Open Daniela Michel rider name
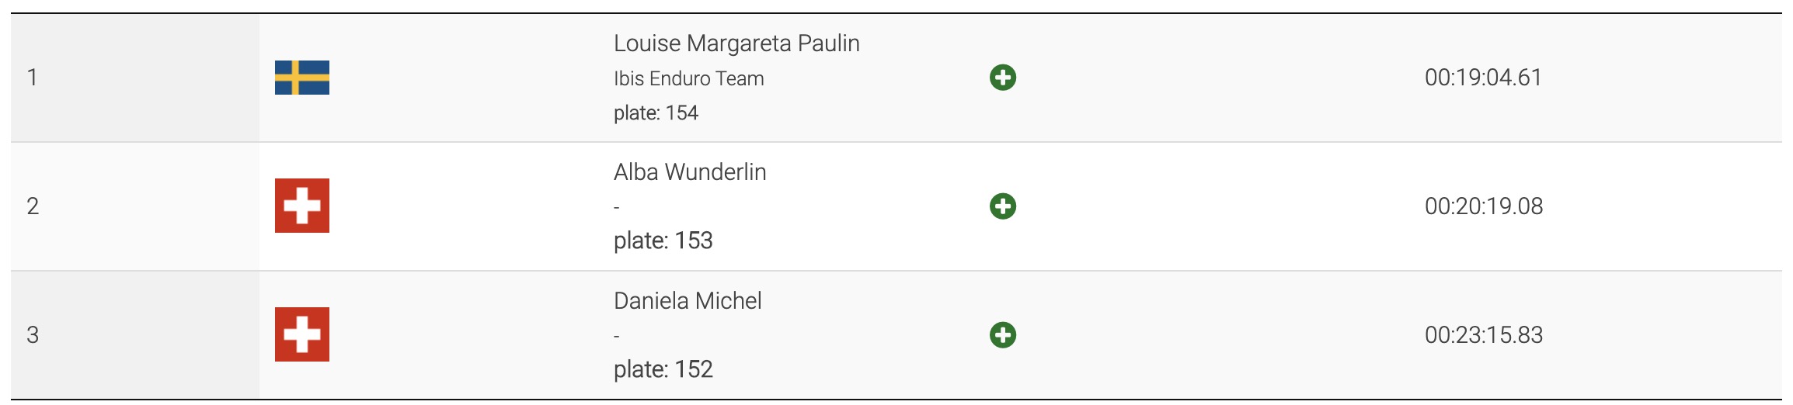Viewport: 1793px width, 405px height. point(688,301)
